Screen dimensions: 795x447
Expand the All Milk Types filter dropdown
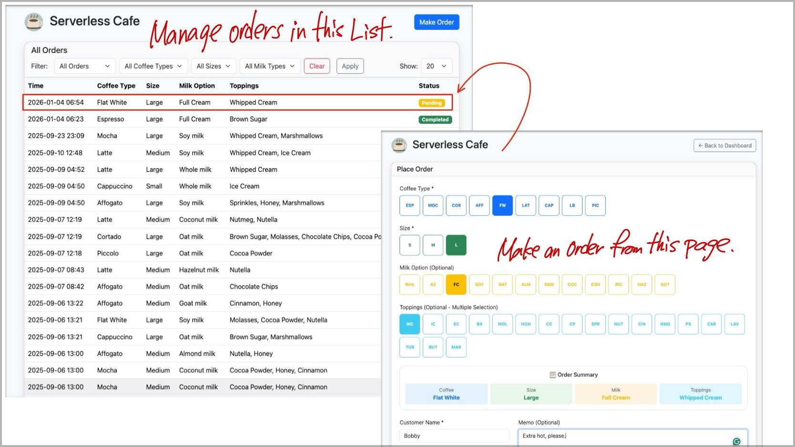click(x=269, y=66)
